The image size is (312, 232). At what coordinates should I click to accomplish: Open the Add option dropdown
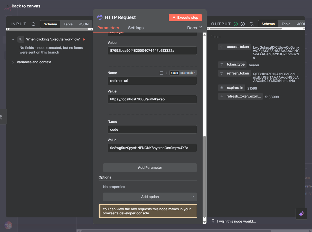(150, 197)
